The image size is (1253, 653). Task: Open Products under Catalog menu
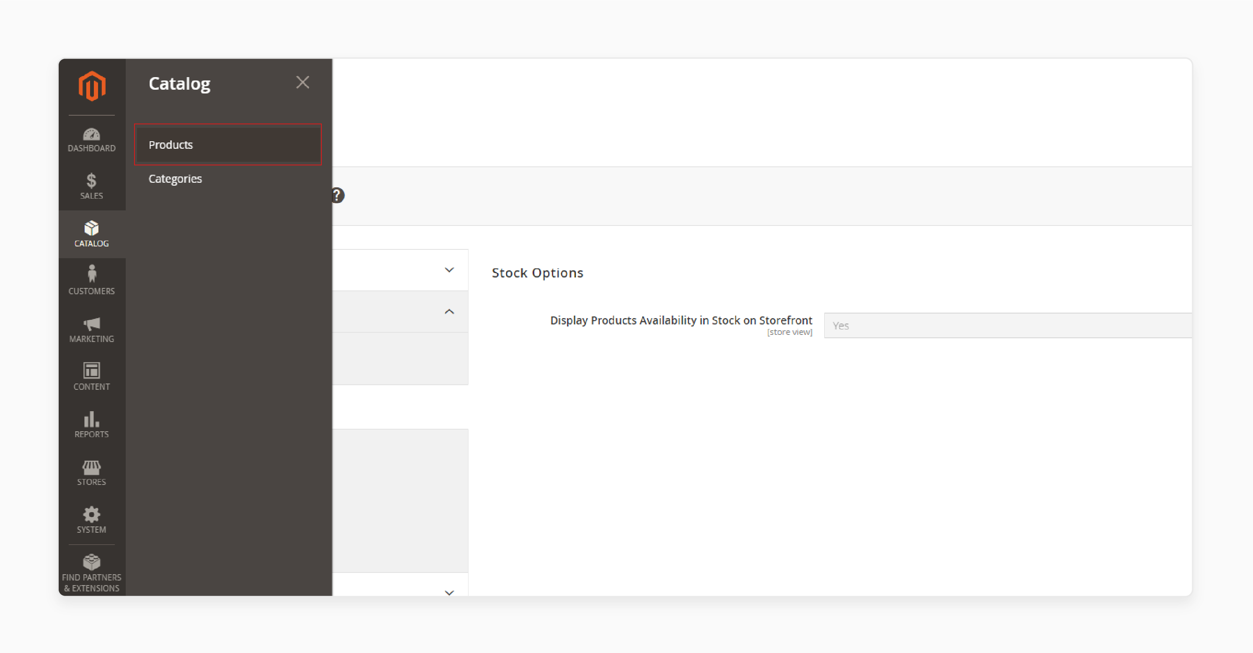coord(228,143)
